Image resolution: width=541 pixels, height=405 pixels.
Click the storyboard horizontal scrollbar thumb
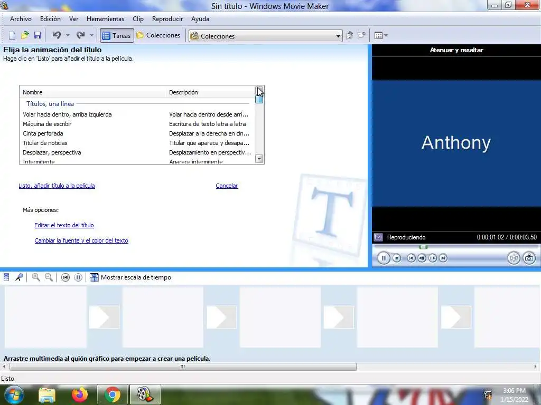coord(183,367)
